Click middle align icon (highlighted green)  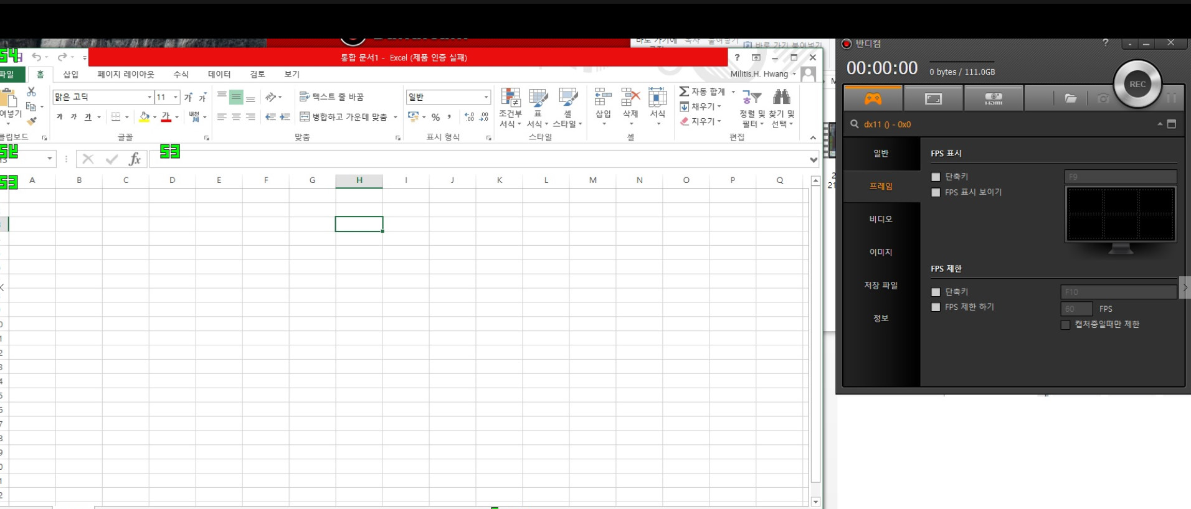pyautogui.click(x=236, y=97)
